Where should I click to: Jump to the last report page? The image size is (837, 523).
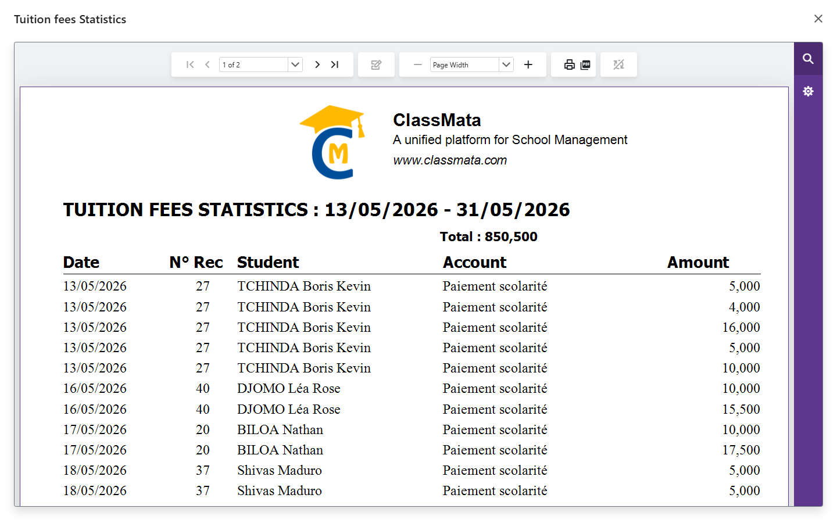click(335, 65)
